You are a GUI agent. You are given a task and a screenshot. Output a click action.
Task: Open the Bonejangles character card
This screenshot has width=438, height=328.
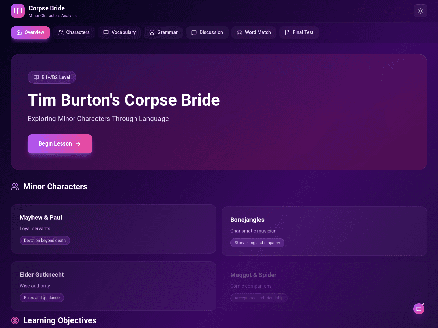(x=324, y=231)
